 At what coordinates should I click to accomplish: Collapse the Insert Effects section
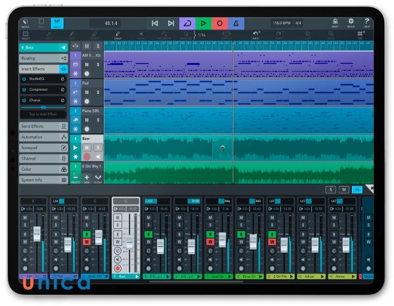point(43,69)
